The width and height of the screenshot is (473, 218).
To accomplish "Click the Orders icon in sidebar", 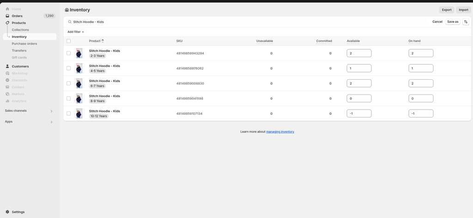I will [x=7, y=16].
